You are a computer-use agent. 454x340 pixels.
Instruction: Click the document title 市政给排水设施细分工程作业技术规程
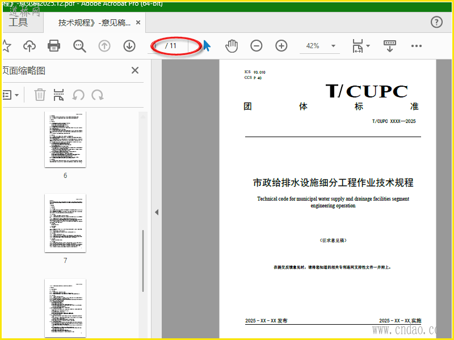point(333,182)
